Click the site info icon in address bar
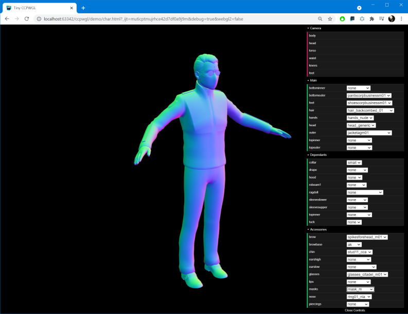The width and height of the screenshot is (408, 314). pyautogui.click(x=39, y=19)
